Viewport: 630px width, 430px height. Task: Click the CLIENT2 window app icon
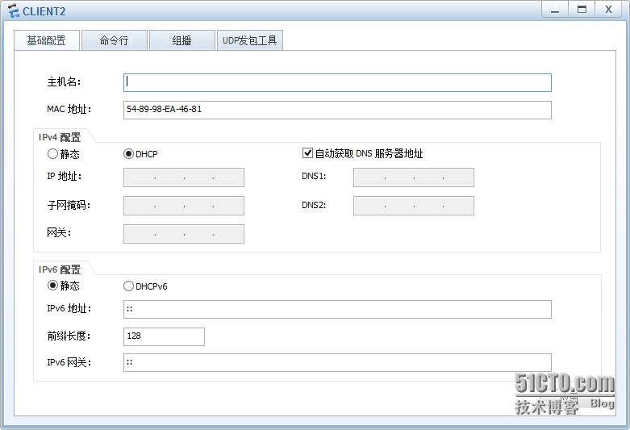click(13, 10)
